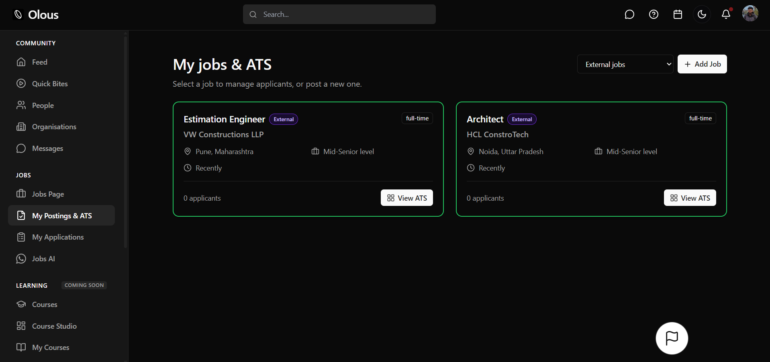Click External badge on Estimation Engineer
Viewport: 770px width, 362px height.
point(284,119)
